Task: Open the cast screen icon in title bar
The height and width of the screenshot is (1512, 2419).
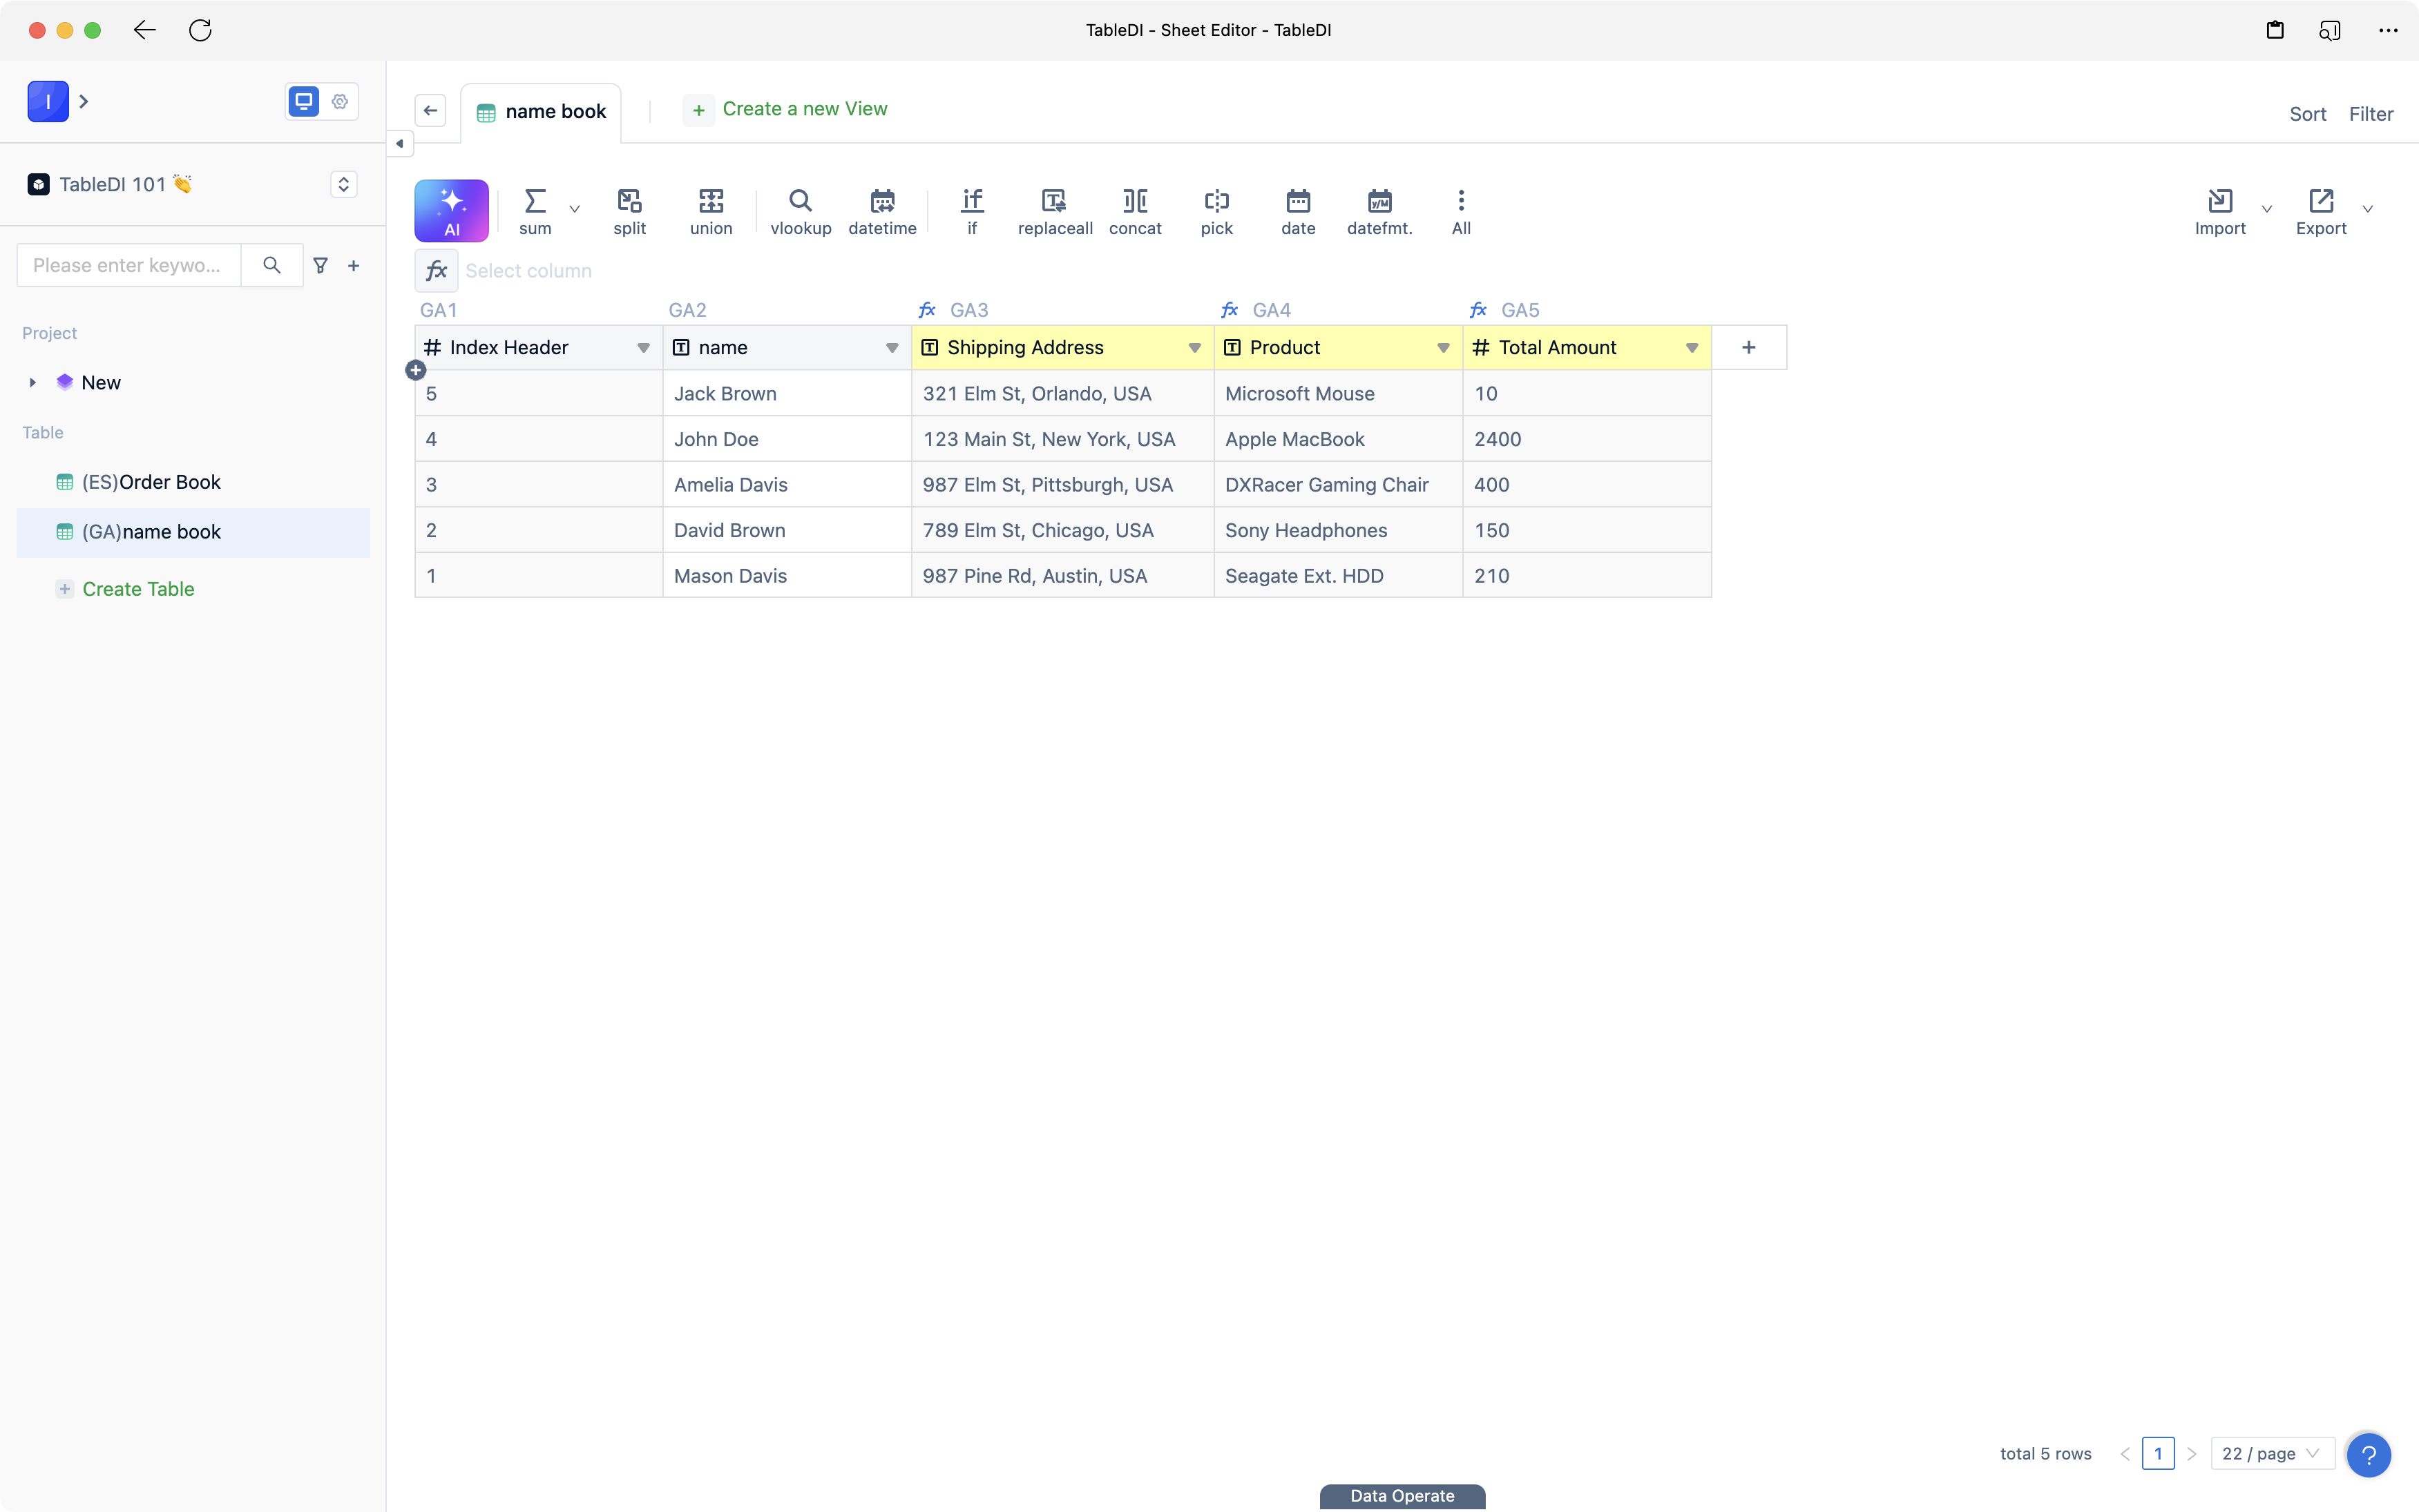Action: tap(2330, 30)
